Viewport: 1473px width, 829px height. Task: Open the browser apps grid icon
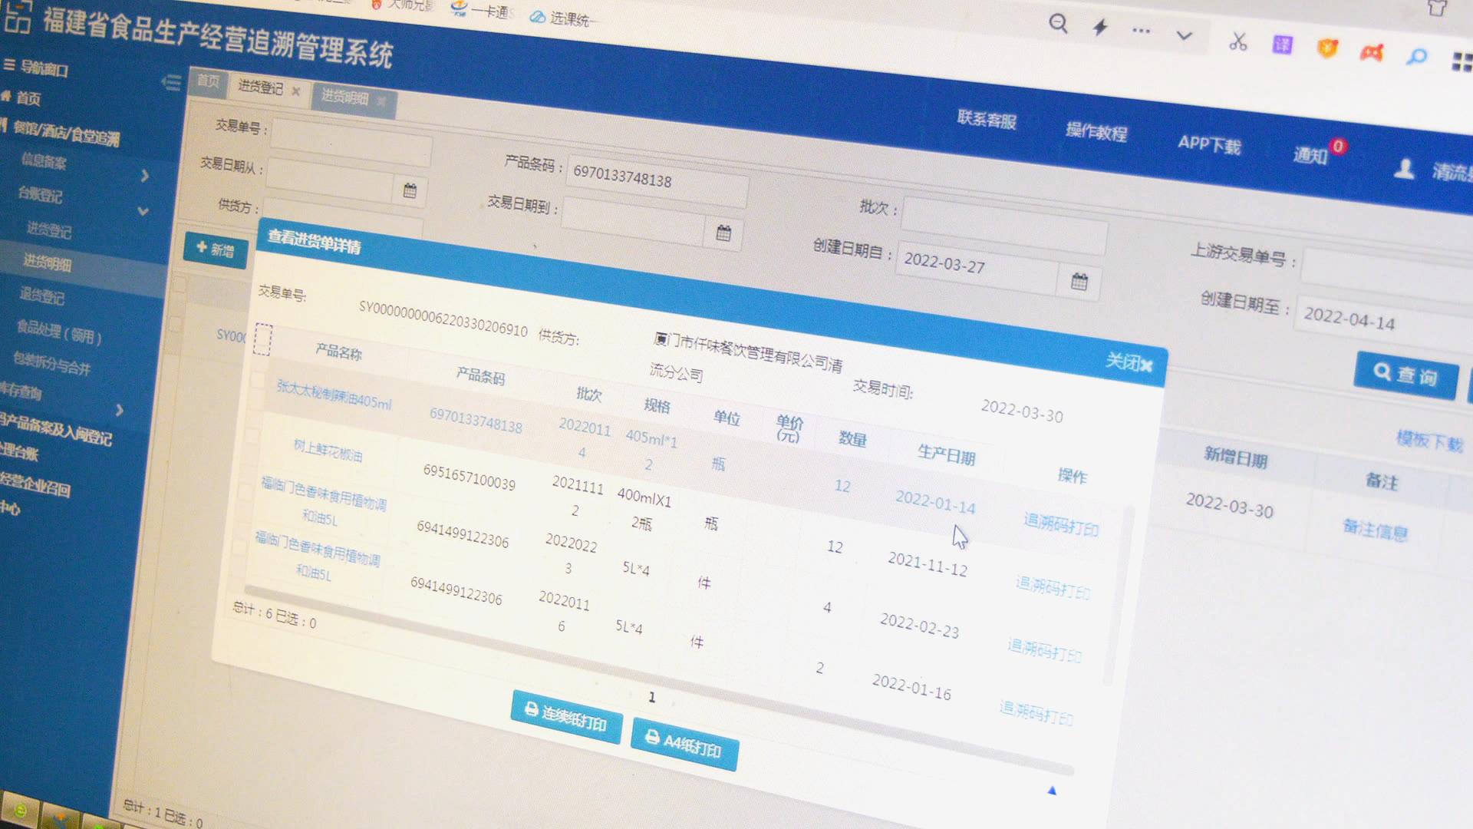1462,61
